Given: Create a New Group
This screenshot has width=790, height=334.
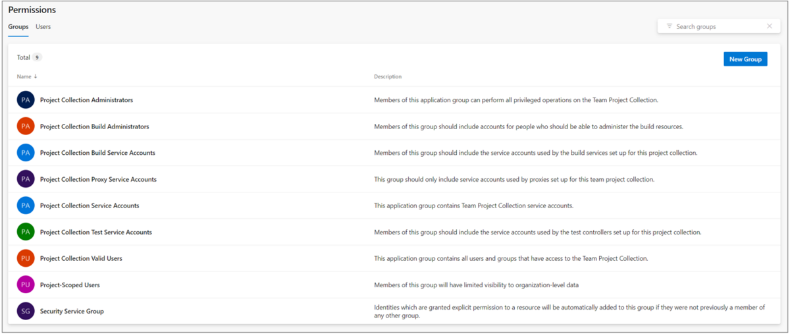Looking at the screenshot, I should tap(745, 59).
